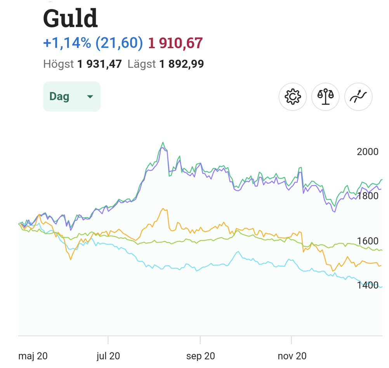Click the compare scales icon

[325, 97]
